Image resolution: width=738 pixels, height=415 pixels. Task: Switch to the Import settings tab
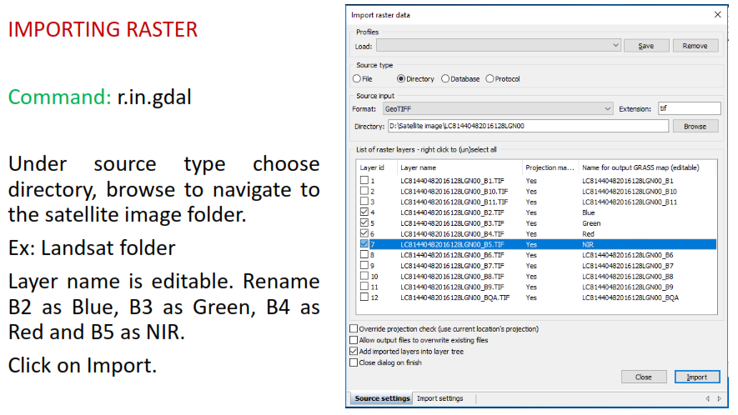[x=439, y=399]
